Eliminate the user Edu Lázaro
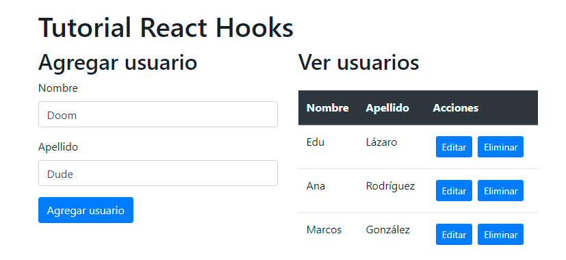The width and height of the screenshot is (566, 260). 501,147
